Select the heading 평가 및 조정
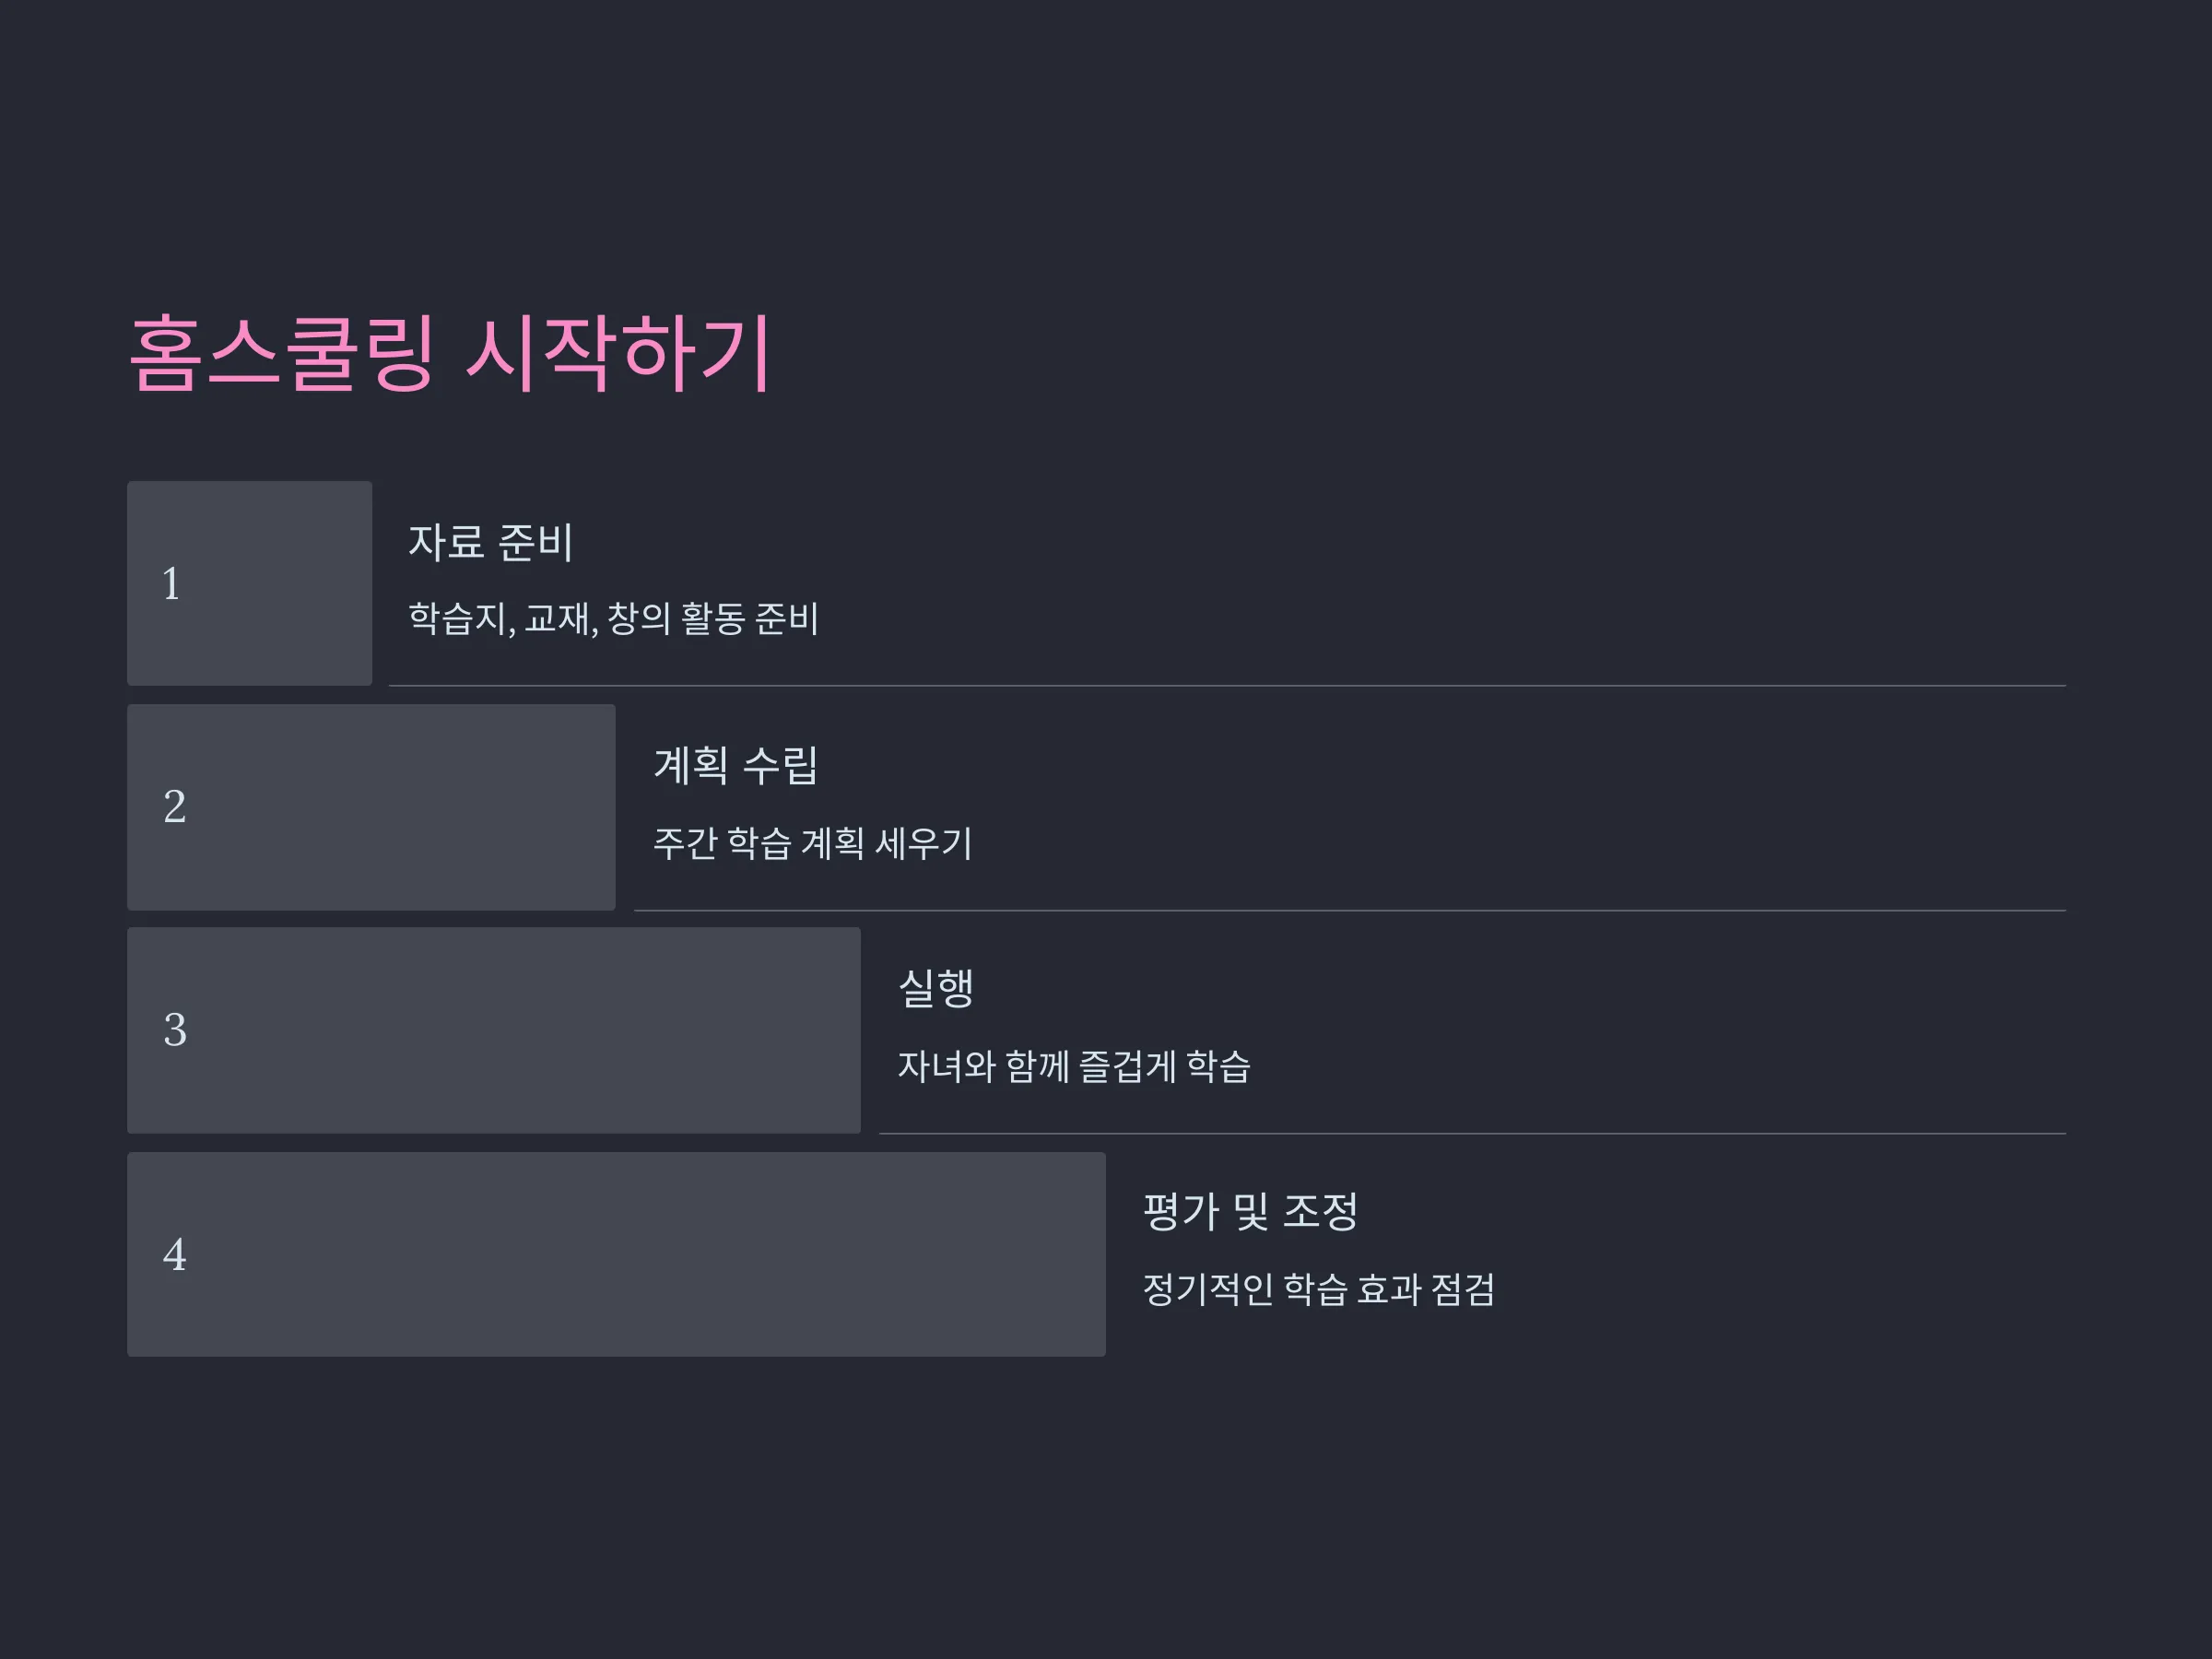 coord(1250,1212)
